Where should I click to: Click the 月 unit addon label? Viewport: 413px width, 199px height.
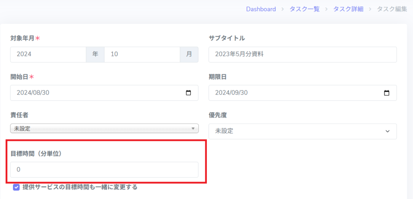click(189, 54)
